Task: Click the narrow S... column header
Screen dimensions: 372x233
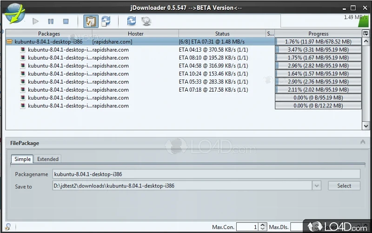Action: coord(270,33)
